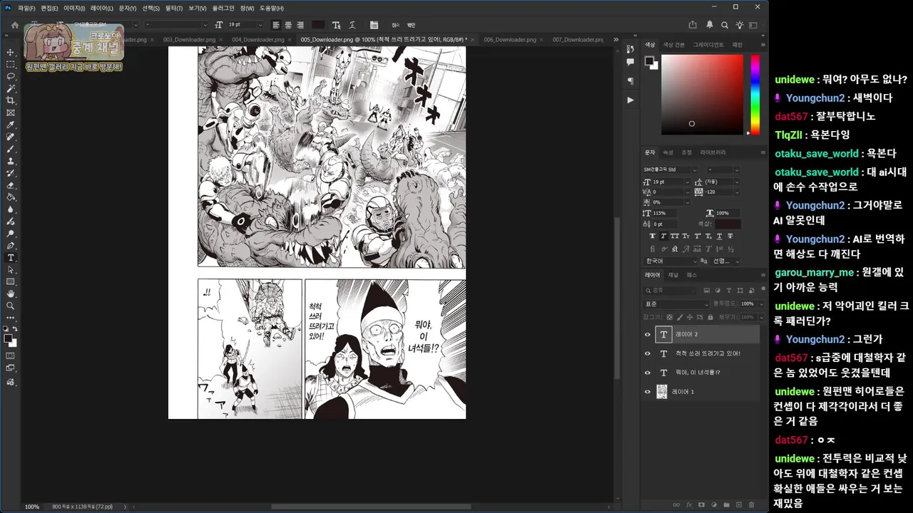Toggle Underline in Character panel
913x513 pixels.
pyautogui.click(x=719, y=236)
